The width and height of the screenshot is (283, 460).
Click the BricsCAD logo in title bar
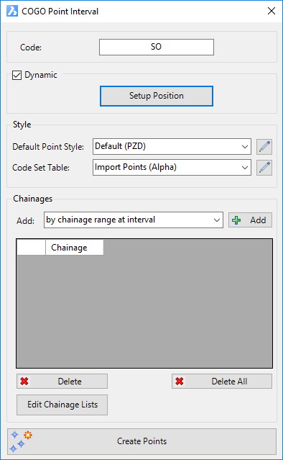click(x=12, y=11)
